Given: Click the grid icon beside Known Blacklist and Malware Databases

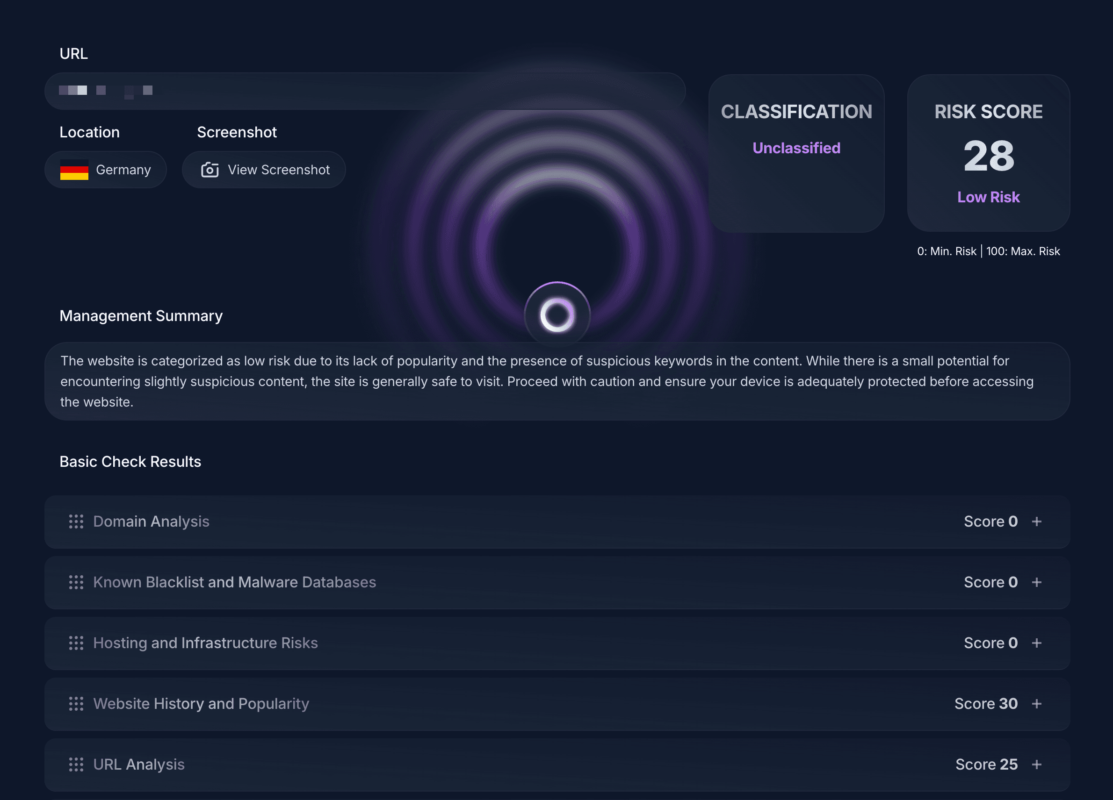Looking at the screenshot, I should pos(76,583).
